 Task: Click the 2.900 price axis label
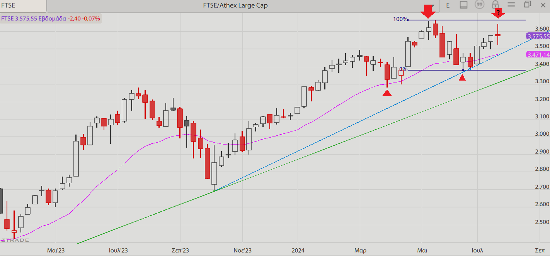[x=542, y=152]
